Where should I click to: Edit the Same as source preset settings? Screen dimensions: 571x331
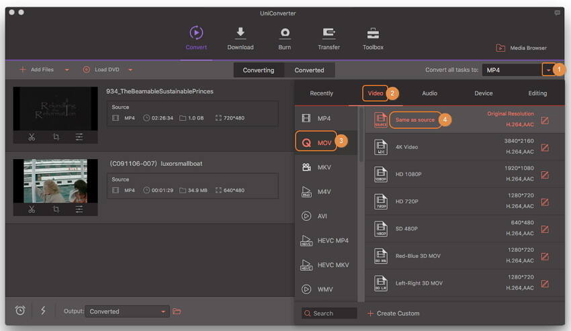coord(545,121)
